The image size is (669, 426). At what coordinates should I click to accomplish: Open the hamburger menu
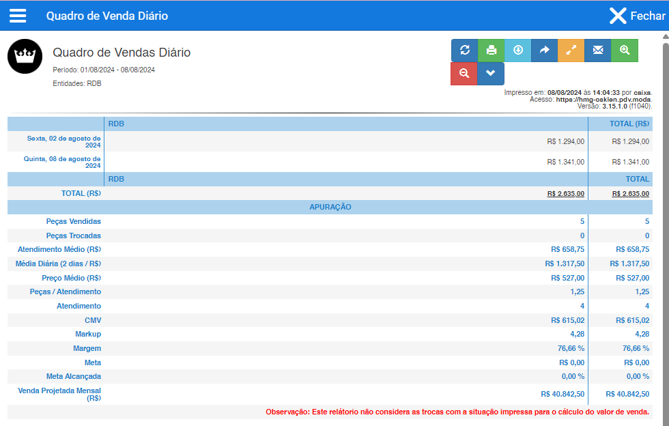pyautogui.click(x=18, y=16)
